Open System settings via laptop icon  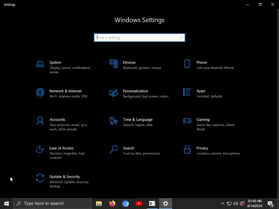click(40, 64)
